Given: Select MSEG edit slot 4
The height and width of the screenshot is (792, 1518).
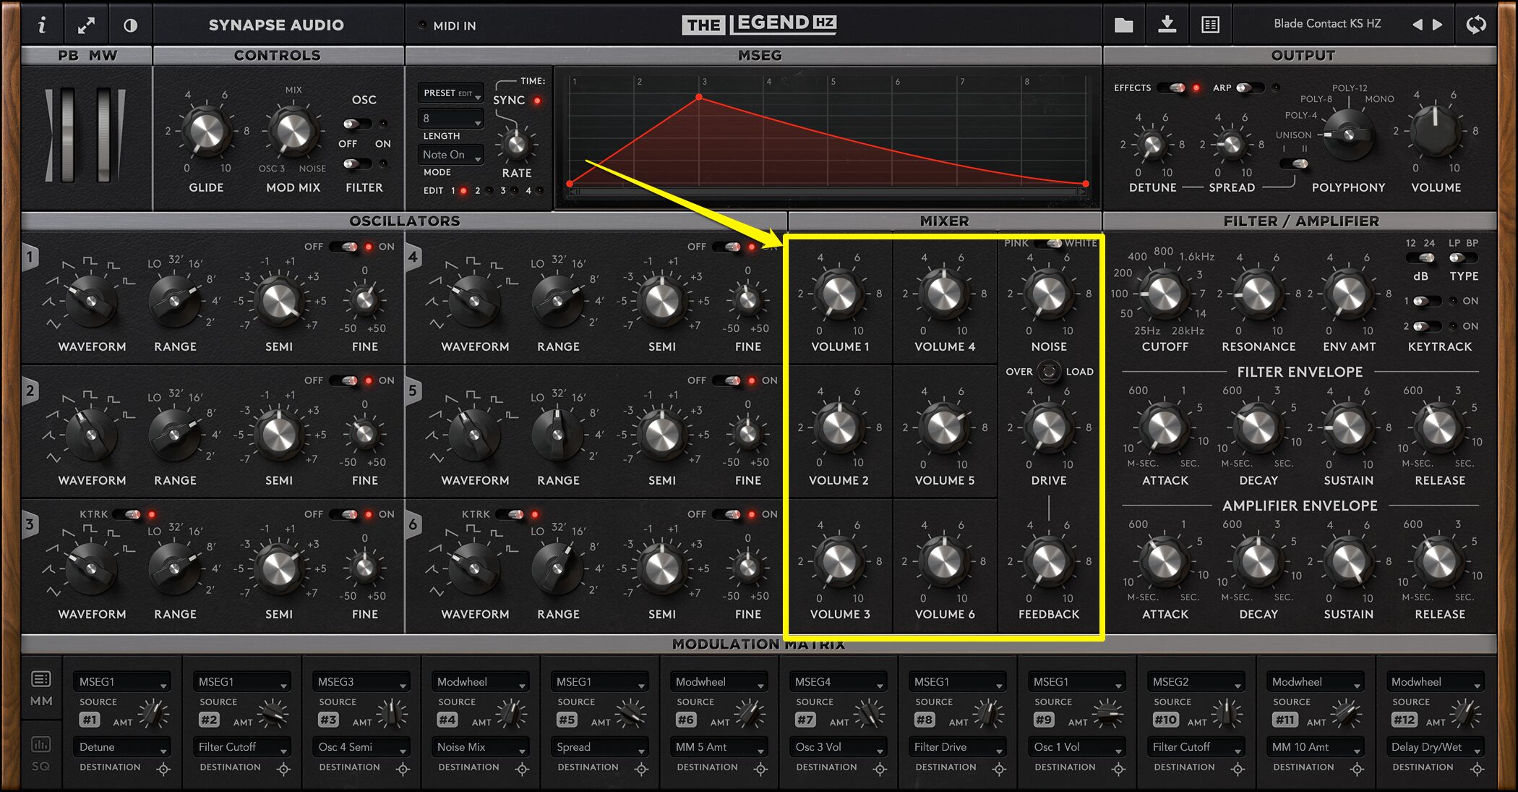Looking at the screenshot, I should point(539,191).
